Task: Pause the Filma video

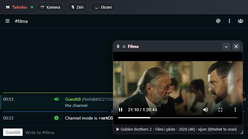Action: pyautogui.click(x=121, y=110)
